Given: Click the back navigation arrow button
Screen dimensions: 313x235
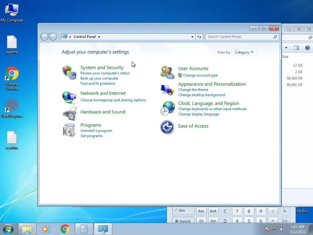Looking at the screenshot, I should (44, 37).
